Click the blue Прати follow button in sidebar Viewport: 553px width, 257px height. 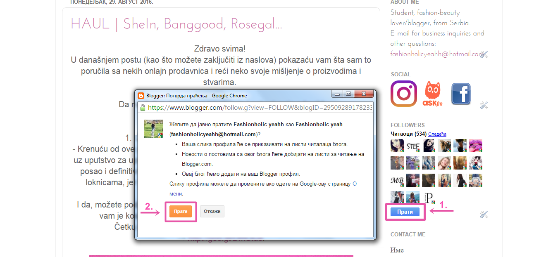pos(405,212)
